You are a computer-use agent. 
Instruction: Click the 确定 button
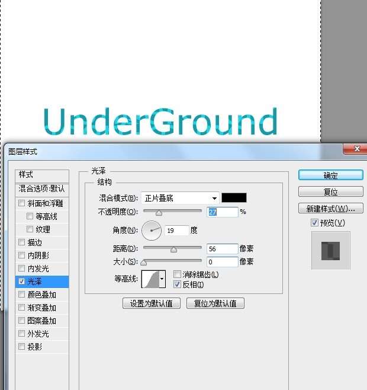330,175
